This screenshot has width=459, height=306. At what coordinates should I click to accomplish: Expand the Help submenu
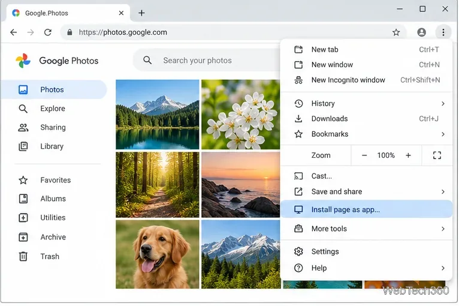366,268
